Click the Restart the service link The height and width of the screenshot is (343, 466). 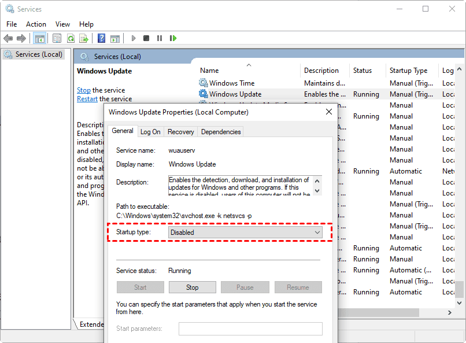click(87, 99)
